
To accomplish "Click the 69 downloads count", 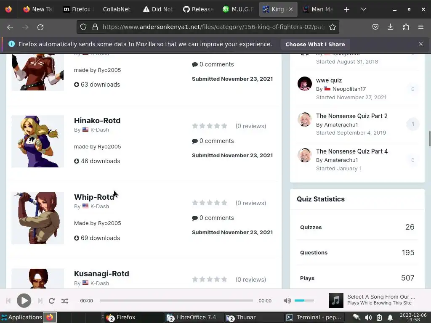I will (97, 238).
